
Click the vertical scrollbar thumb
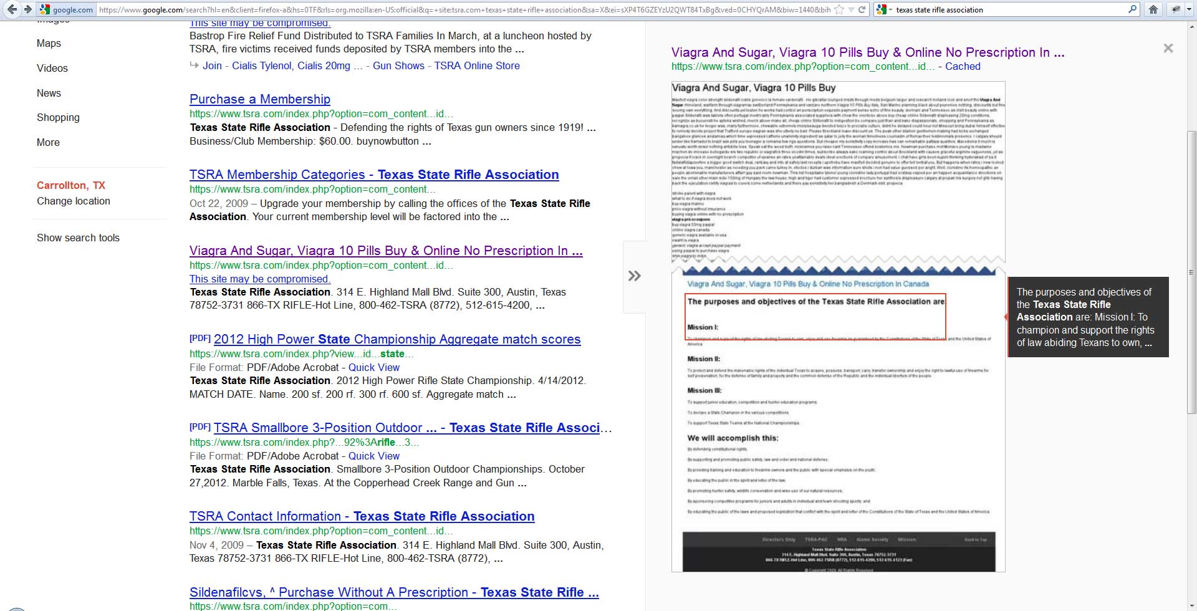(x=1191, y=271)
